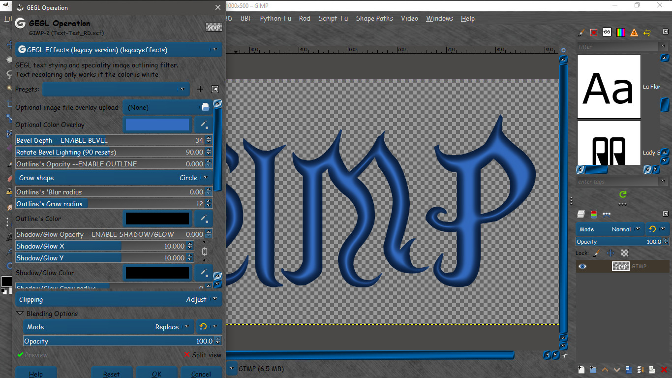Open the Undo History tab icon
672x378 pixels.
[647, 32]
